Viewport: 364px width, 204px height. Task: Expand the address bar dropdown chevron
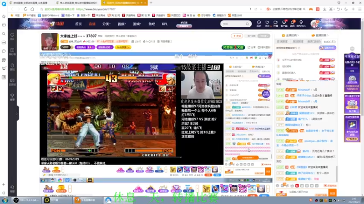point(261,9)
